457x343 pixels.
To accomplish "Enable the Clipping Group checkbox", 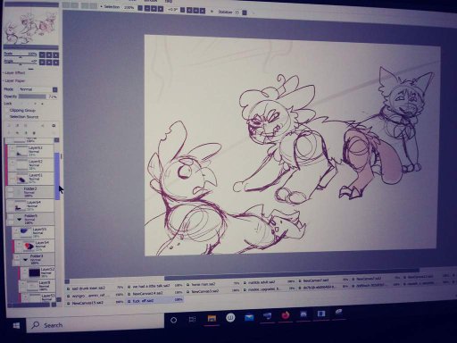I will [x=7, y=111].
